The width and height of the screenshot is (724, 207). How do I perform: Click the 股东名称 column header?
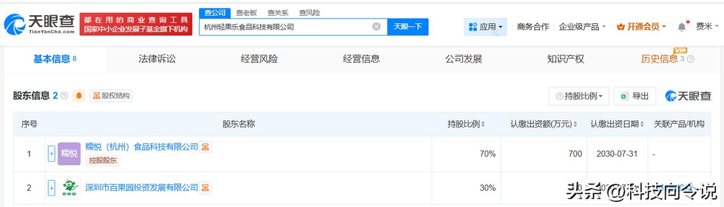[x=239, y=124]
